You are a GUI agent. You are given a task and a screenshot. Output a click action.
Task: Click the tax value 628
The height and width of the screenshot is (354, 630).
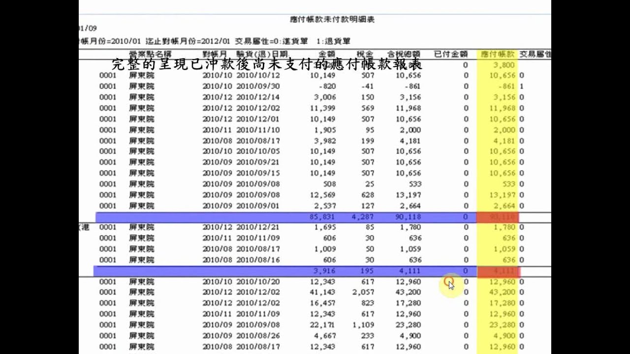(368, 195)
